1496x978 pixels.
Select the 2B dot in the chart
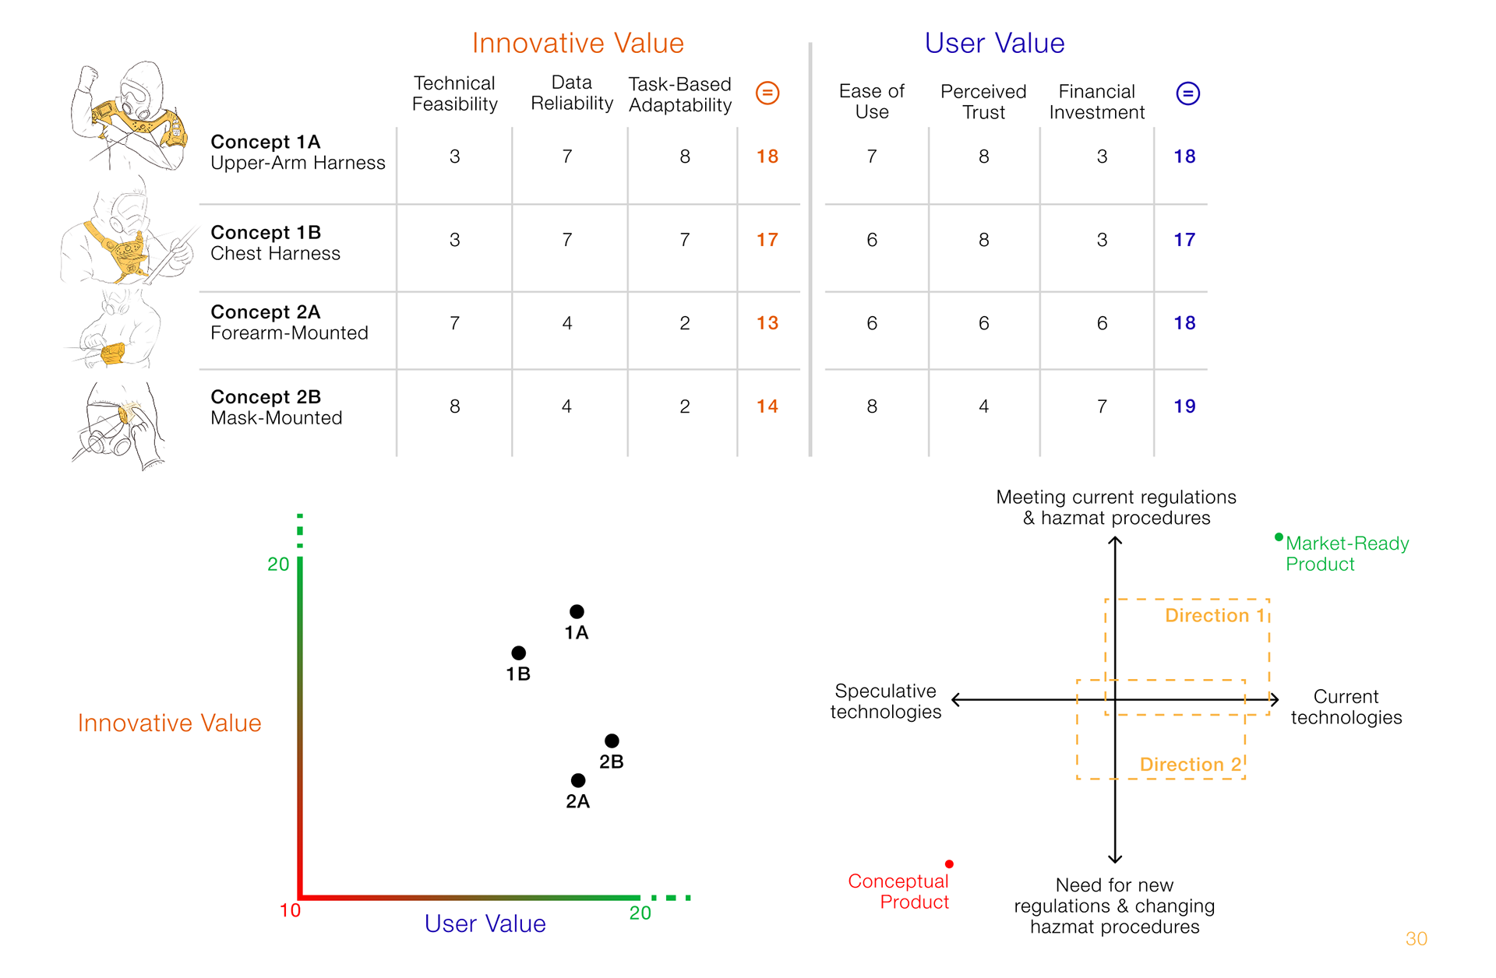pyautogui.click(x=612, y=741)
